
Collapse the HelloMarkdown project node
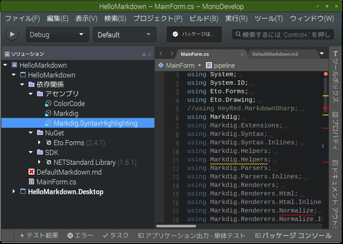coord(14,75)
